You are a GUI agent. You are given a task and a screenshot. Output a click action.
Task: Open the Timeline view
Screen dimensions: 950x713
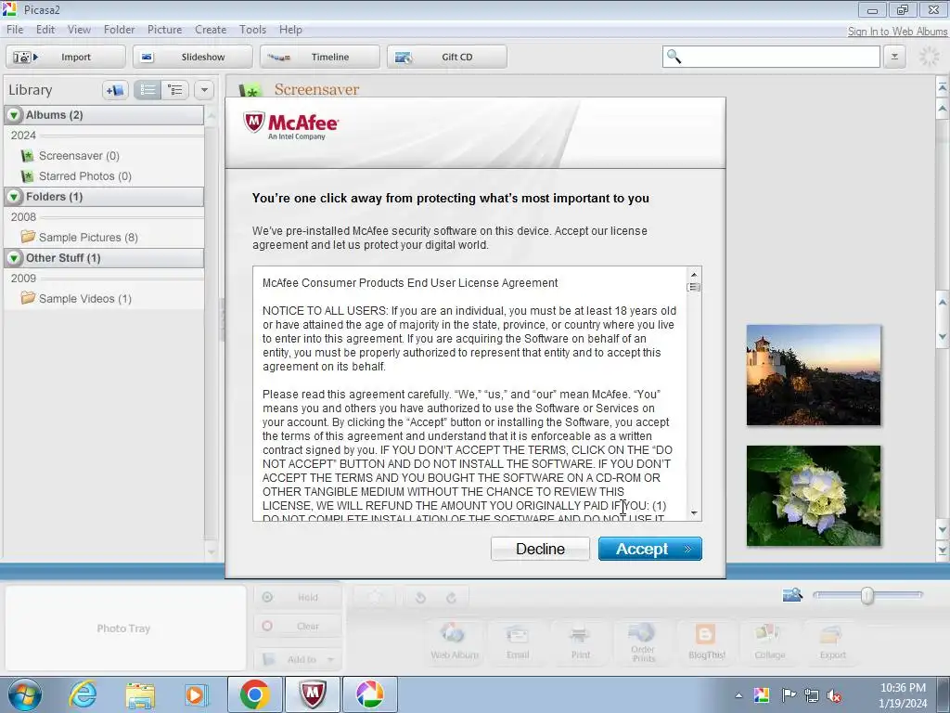tap(320, 57)
